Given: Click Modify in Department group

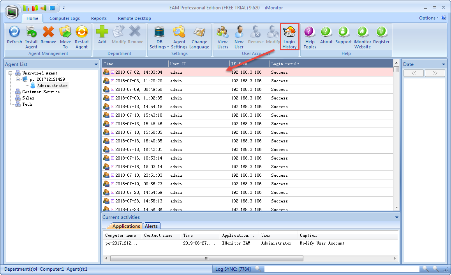Looking at the screenshot, I should [119, 35].
